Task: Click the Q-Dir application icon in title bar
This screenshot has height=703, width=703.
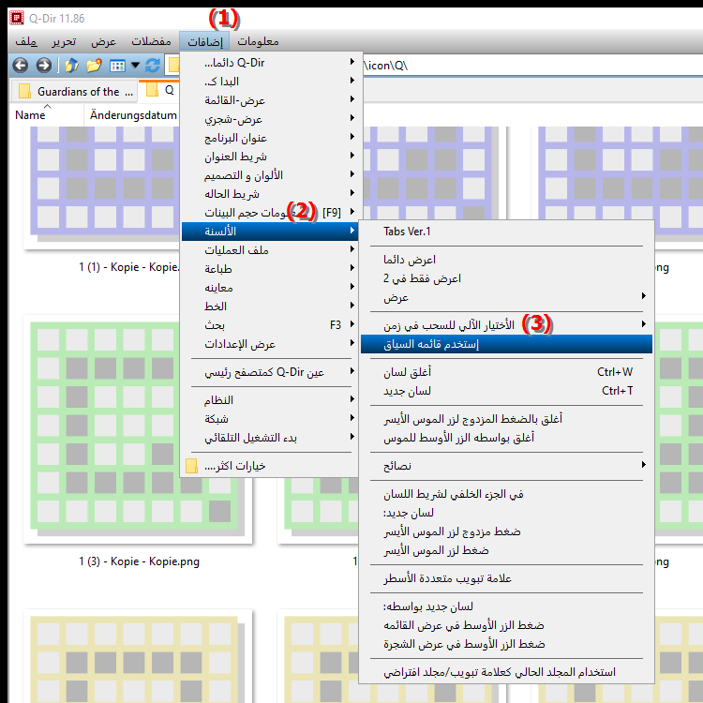Action: [17, 18]
